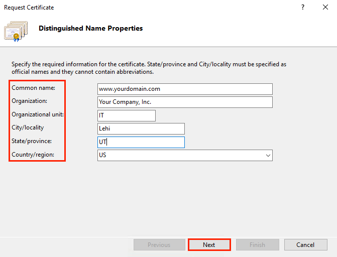
Task: Click the City/locality field containing Lehi
Action: pyautogui.click(x=141, y=129)
